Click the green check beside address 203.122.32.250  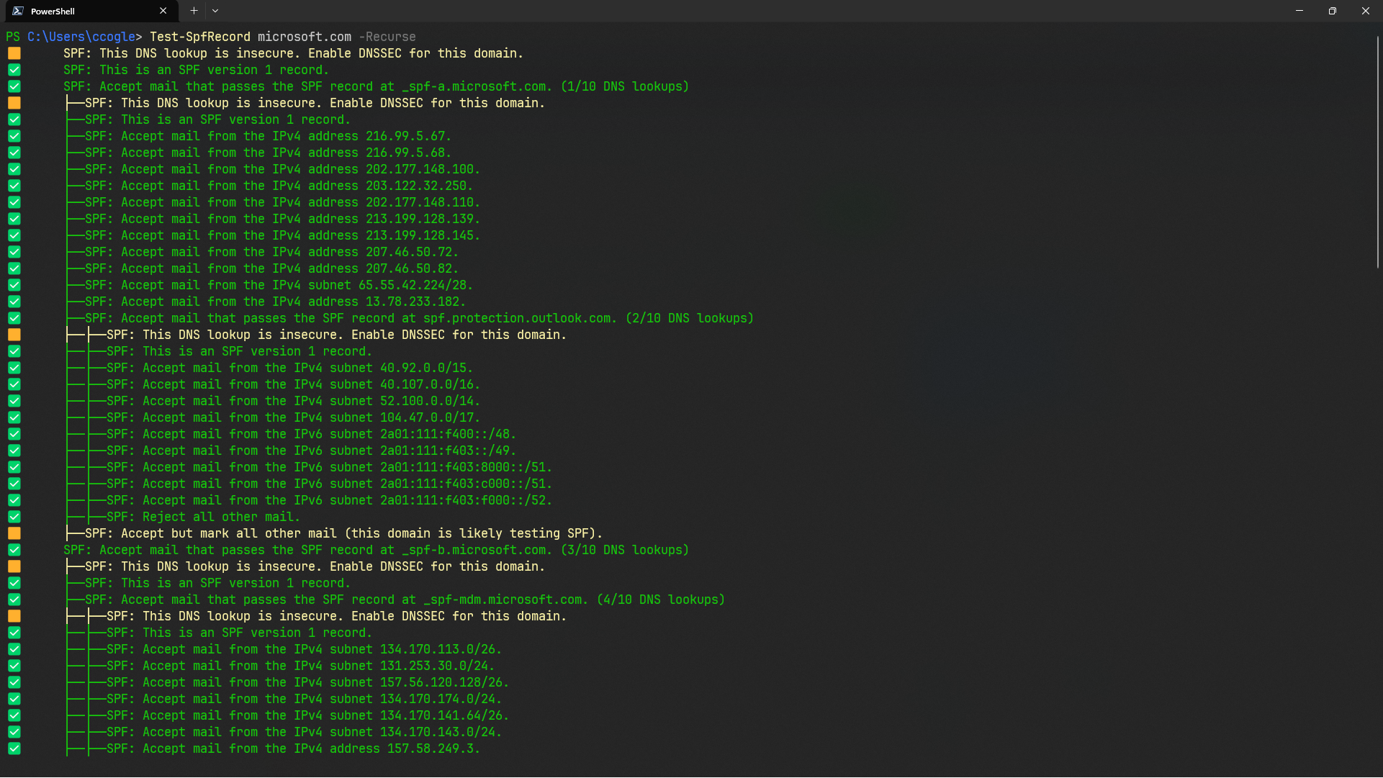pyautogui.click(x=14, y=186)
